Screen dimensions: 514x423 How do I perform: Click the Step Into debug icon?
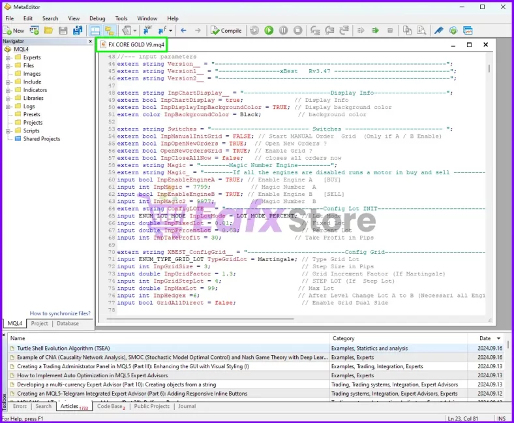pos(315,31)
